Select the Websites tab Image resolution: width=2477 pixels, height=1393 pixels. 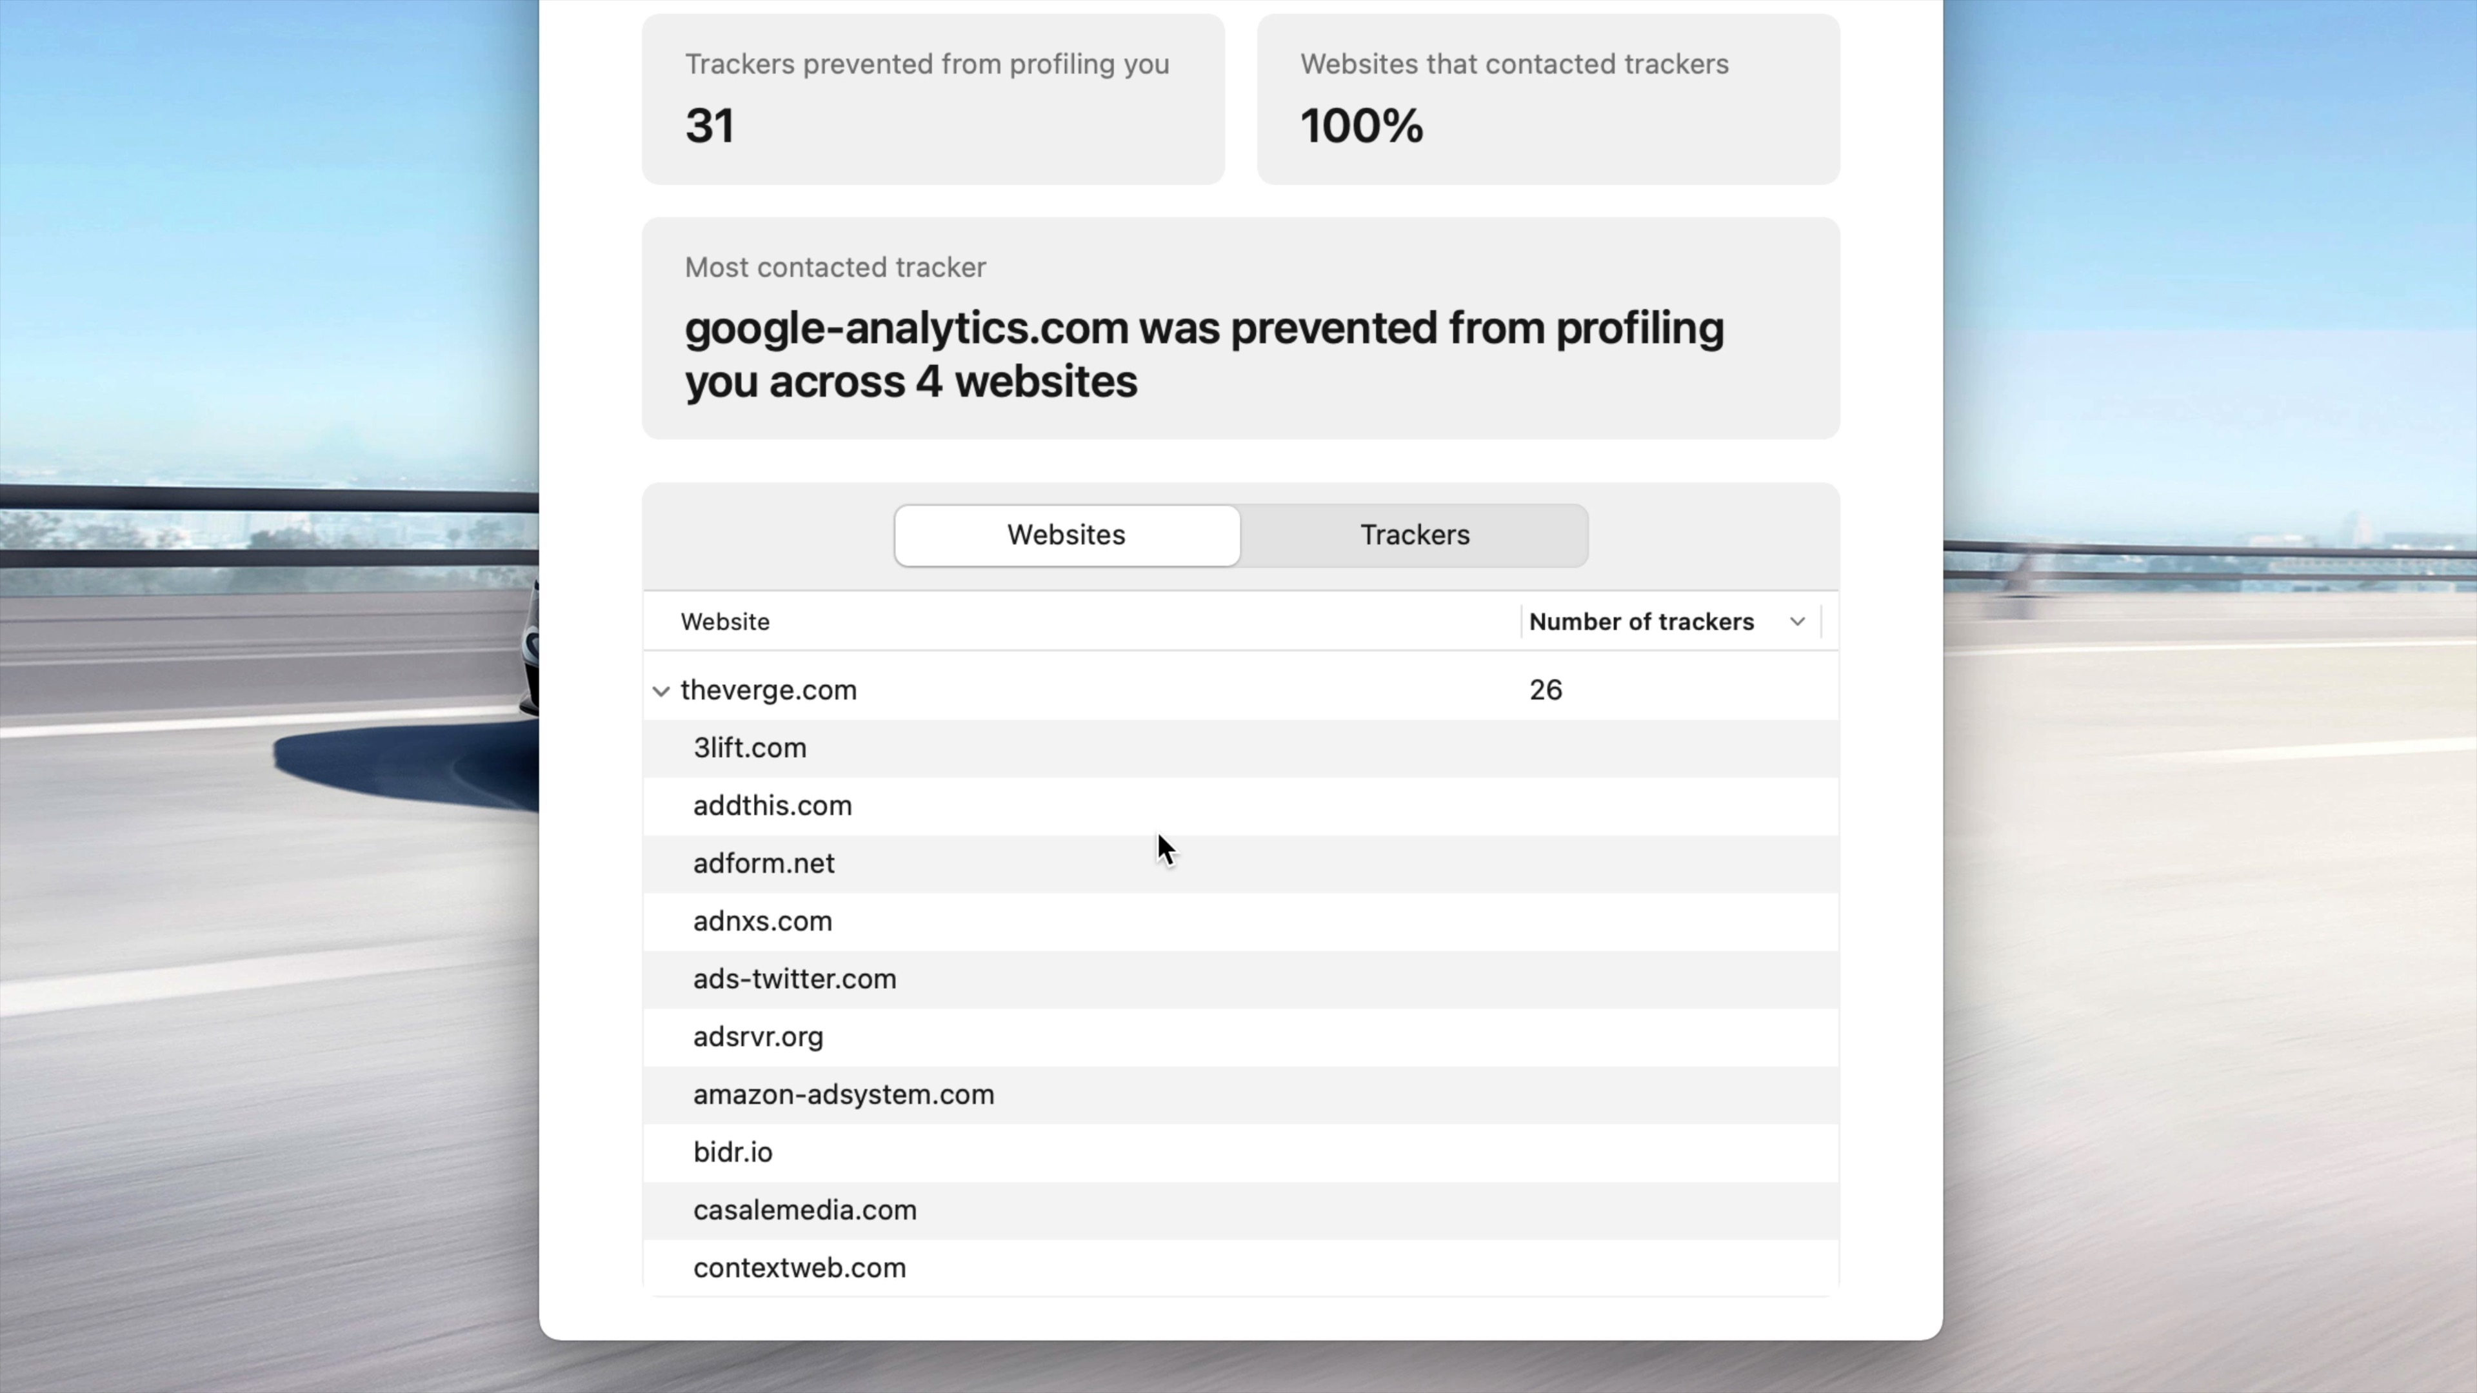point(1066,535)
